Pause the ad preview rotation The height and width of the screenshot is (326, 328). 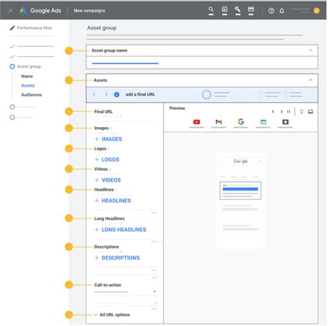(x=289, y=112)
